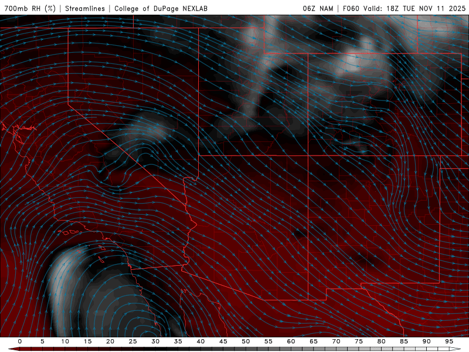Click the colorbar label "15"
469x352 pixels.
pos(87,341)
